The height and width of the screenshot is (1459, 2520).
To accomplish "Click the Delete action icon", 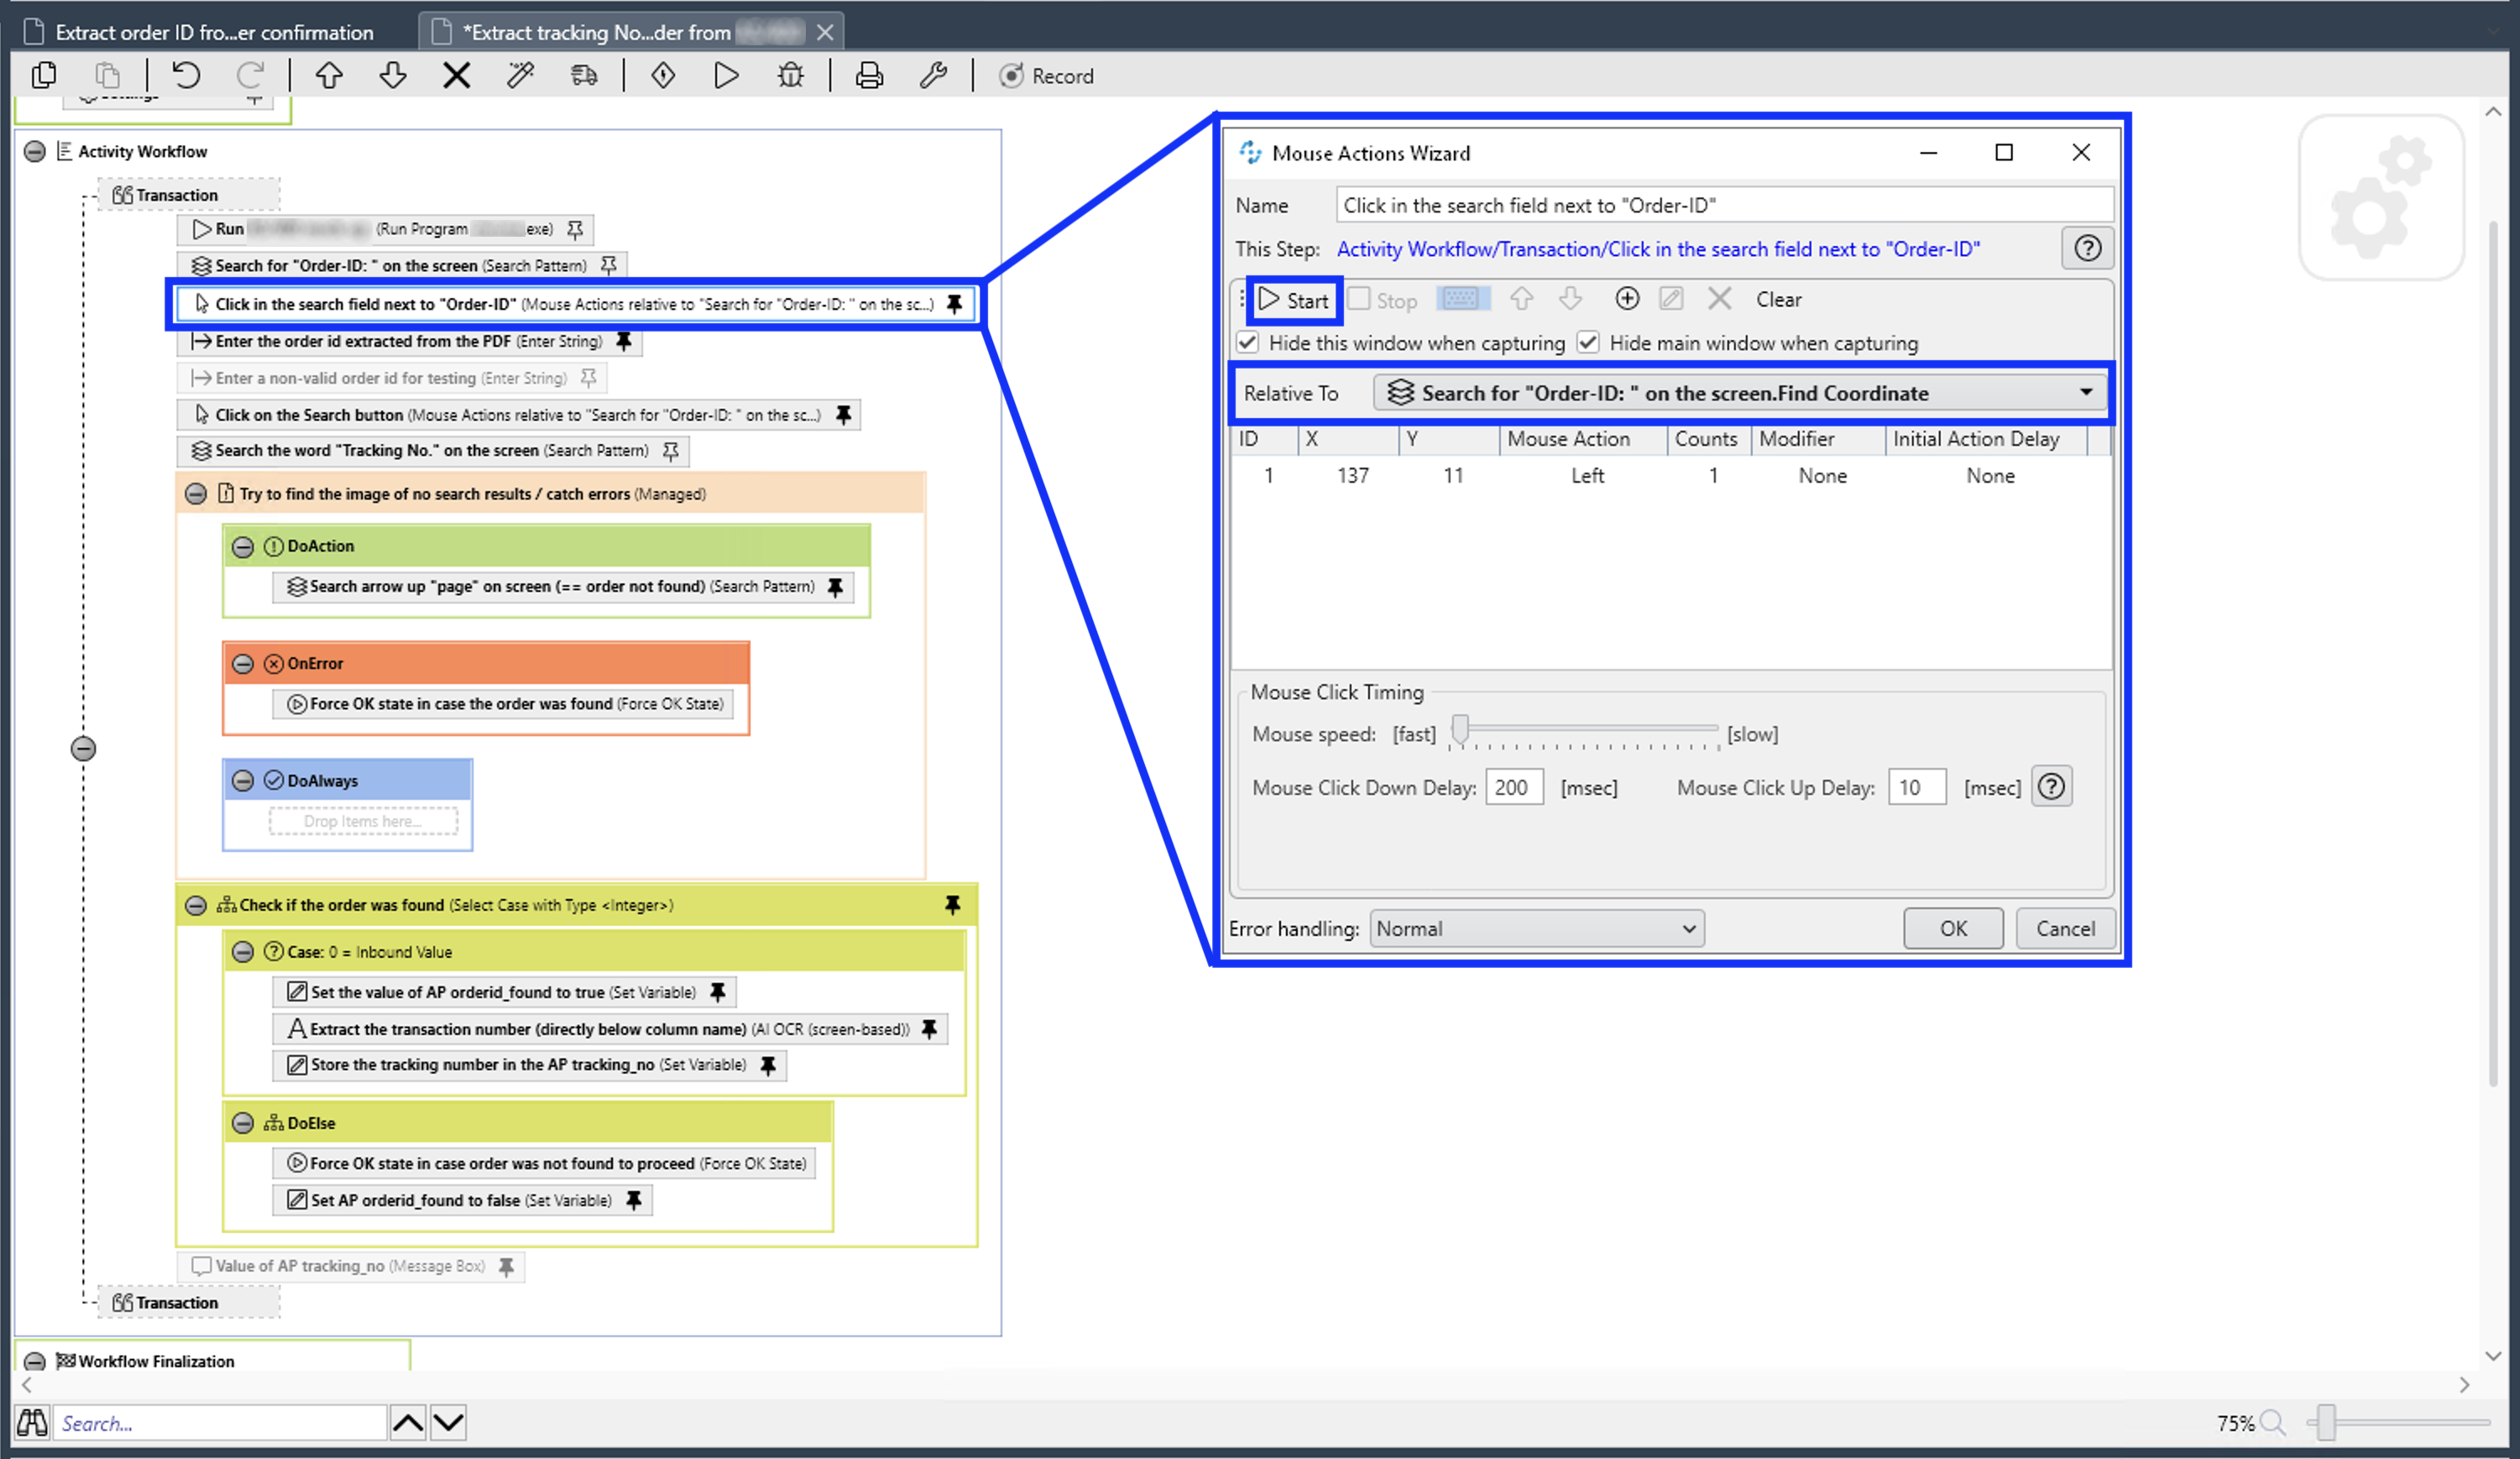I will [1717, 299].
